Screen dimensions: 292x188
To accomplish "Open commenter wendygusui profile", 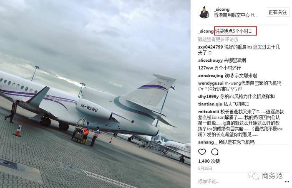I will pos(211,83).
